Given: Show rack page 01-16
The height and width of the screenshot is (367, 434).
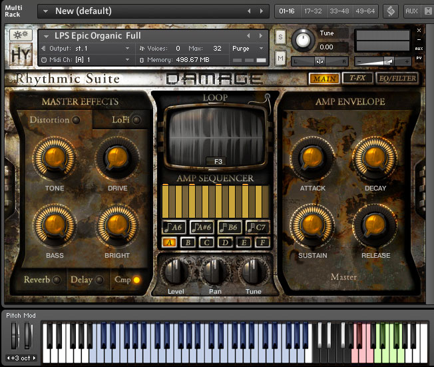Looking at the screenshot, I should pos(287,11).
